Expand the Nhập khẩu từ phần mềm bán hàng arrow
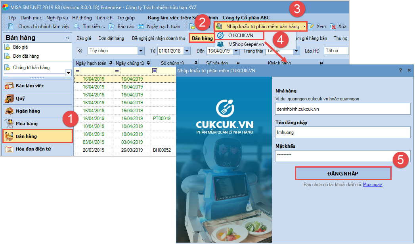The image size is (415, 245). [304, 26]
